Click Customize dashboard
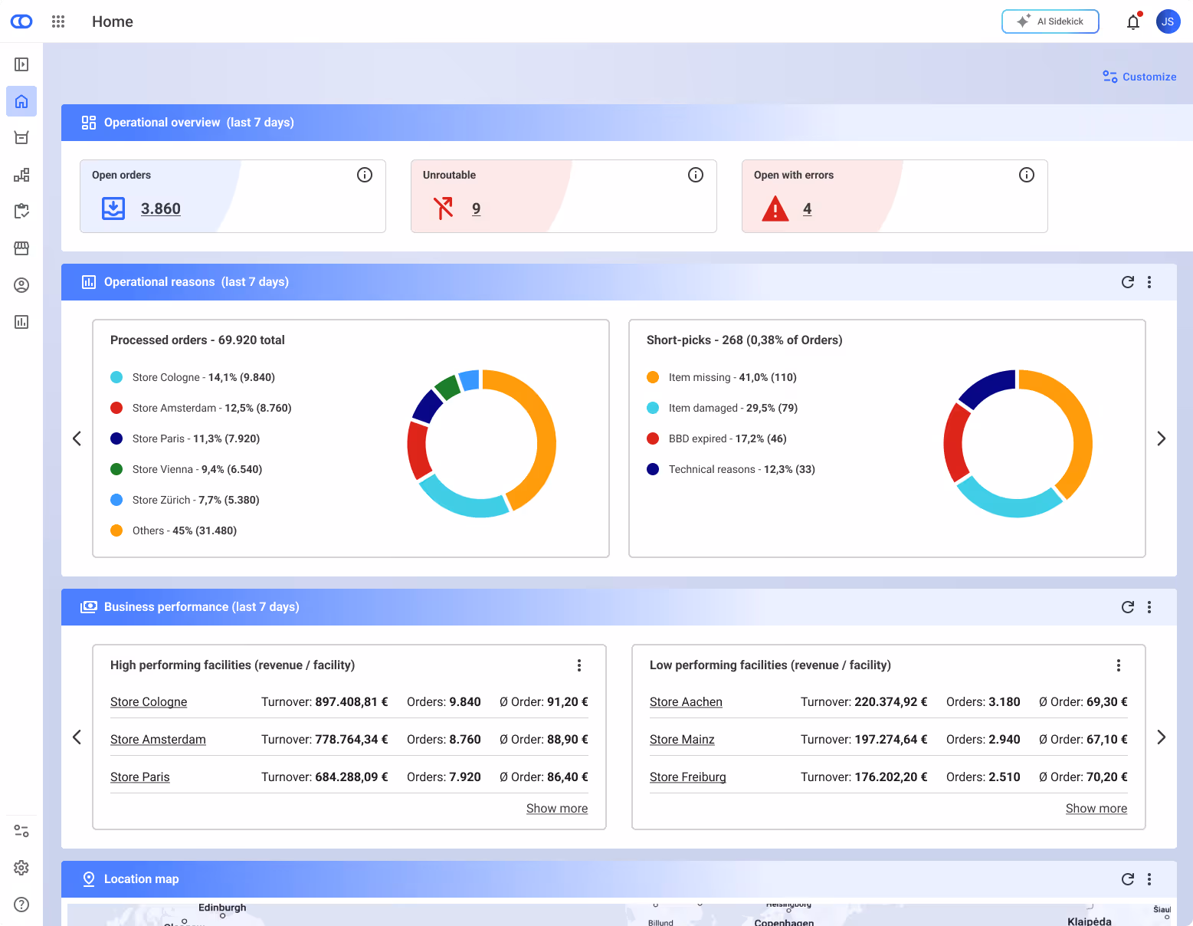Viewport: 1193px width, 926px height. click(1139, 77)
